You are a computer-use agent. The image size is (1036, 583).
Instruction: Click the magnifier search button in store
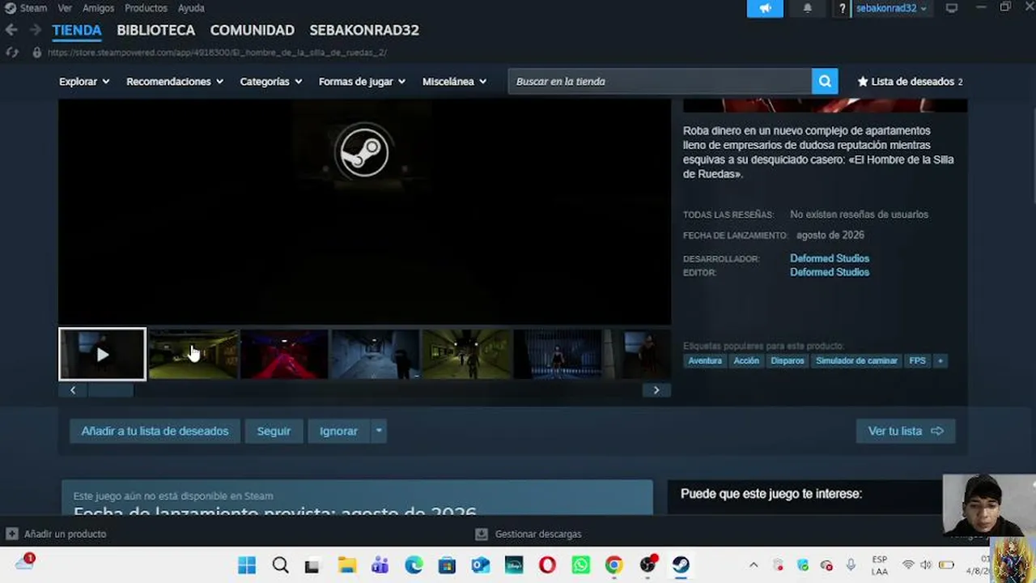pyautogui.click(x=825, y=81)
